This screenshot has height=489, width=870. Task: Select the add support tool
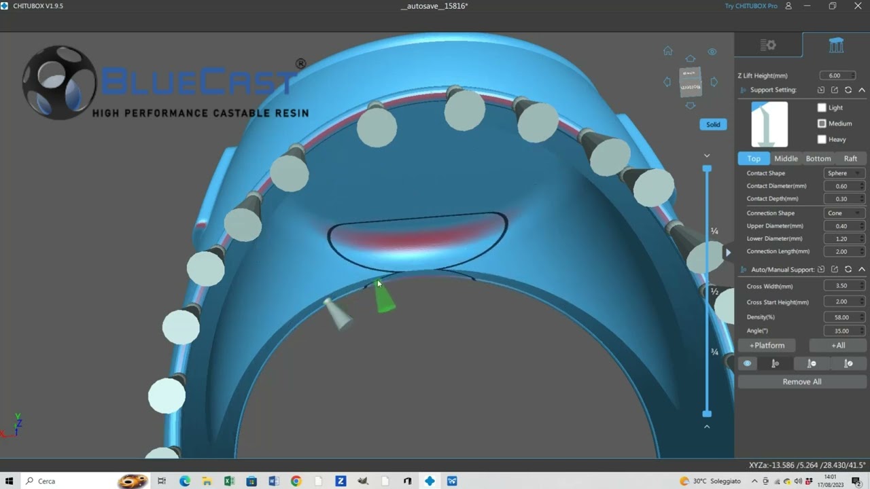coord(775,363)
